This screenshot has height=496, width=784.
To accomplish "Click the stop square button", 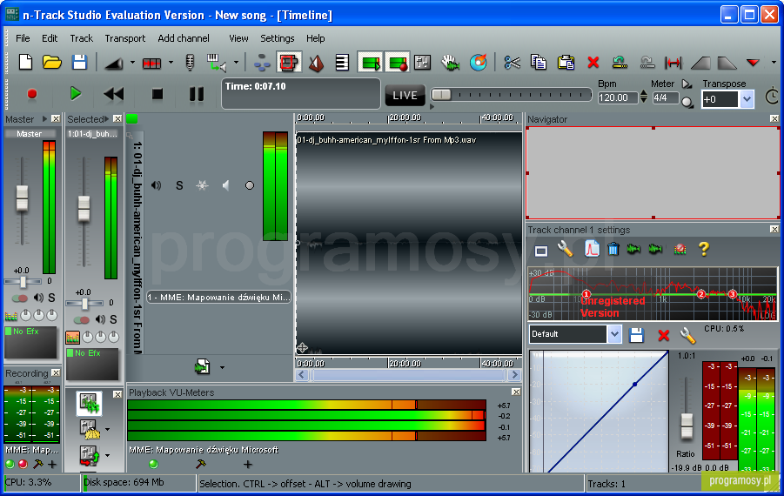I will [x=157, y=94].
